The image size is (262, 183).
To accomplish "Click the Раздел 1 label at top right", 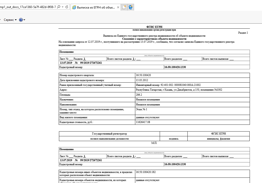I will pos(243,33).
